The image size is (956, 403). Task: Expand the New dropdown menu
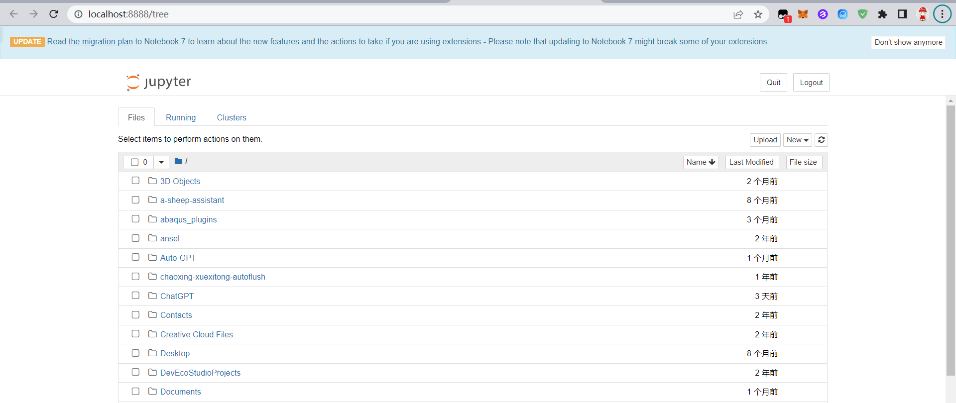[x=797, y=140]
